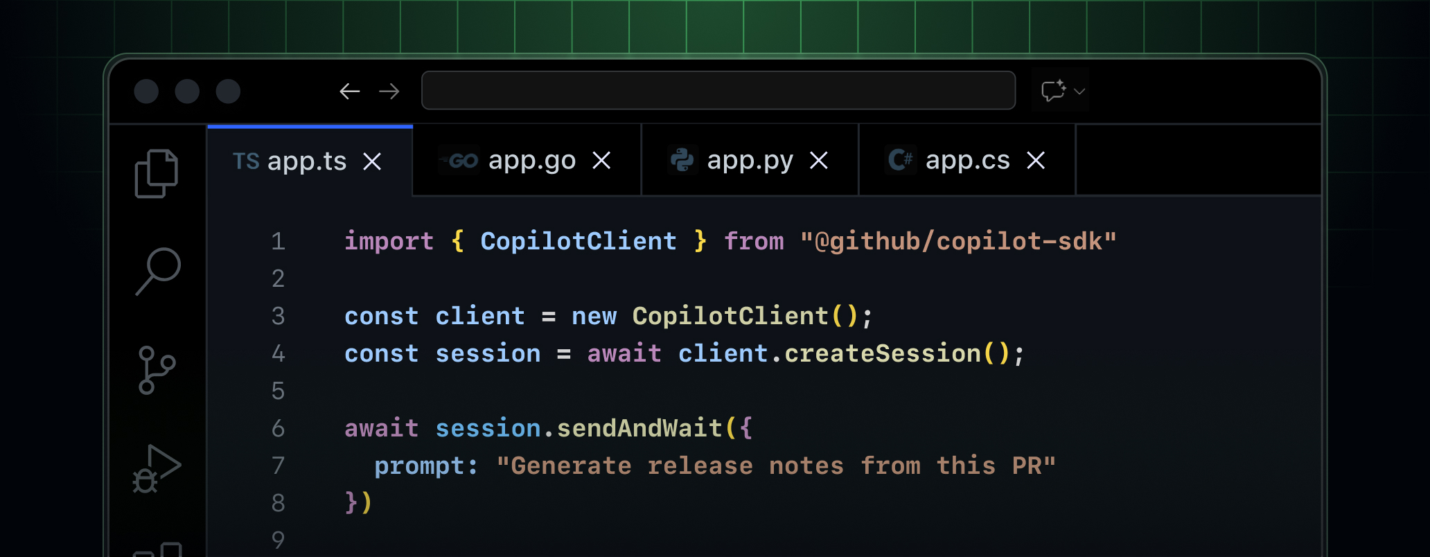
Task: Navigate back with the back arrow
Action: pyautogui.click(x=349, y=91)
